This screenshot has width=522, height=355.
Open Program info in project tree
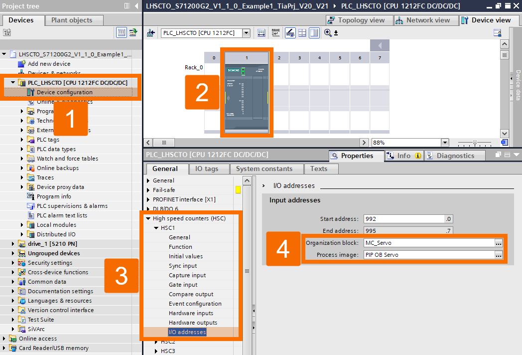[54, 196]
